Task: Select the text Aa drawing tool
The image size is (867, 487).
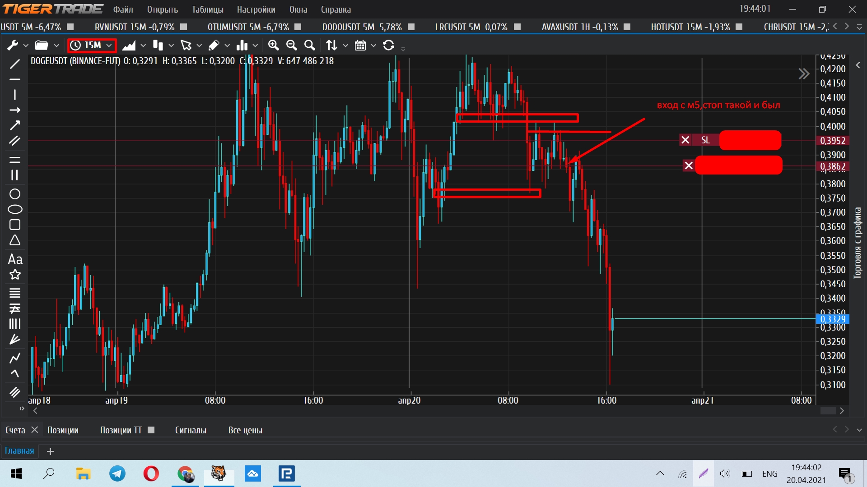Action: [15, 259]
